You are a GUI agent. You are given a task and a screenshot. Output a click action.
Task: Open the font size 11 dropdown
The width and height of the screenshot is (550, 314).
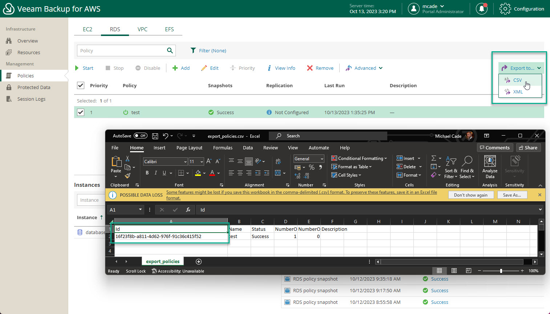202,162
